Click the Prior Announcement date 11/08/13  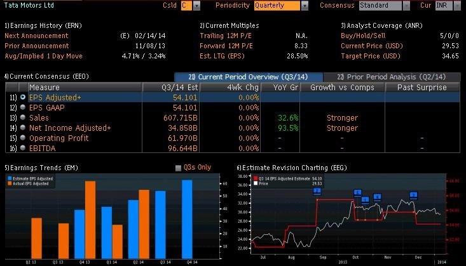(150, 46)
